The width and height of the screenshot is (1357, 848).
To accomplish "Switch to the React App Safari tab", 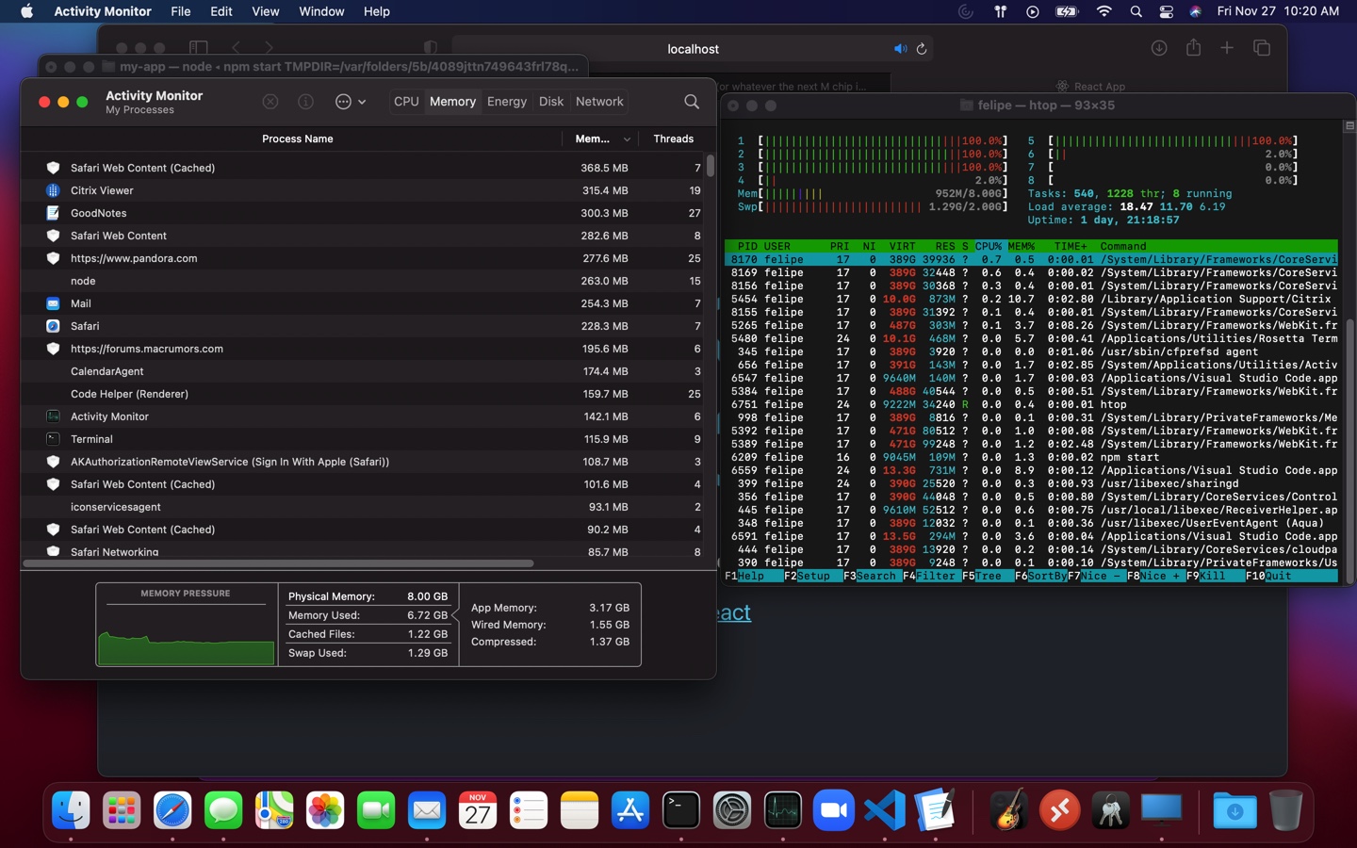I will coord(1090,86).
